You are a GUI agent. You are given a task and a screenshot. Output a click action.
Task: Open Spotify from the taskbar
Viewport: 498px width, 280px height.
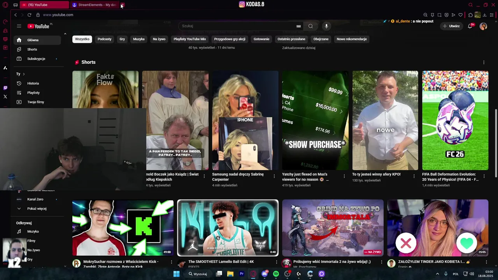coord(276,274)
